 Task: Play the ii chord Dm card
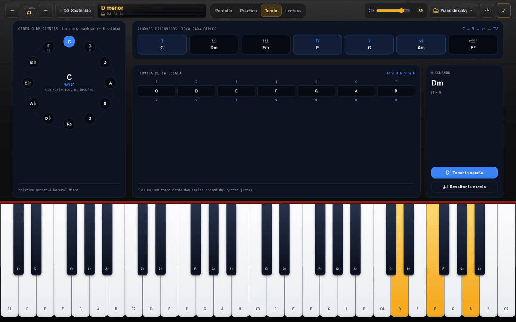[x=214, y=45]
